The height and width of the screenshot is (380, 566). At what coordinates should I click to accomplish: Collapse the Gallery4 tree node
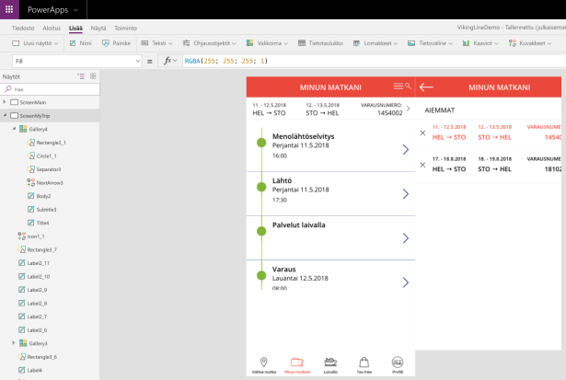(x=14, y=129)
